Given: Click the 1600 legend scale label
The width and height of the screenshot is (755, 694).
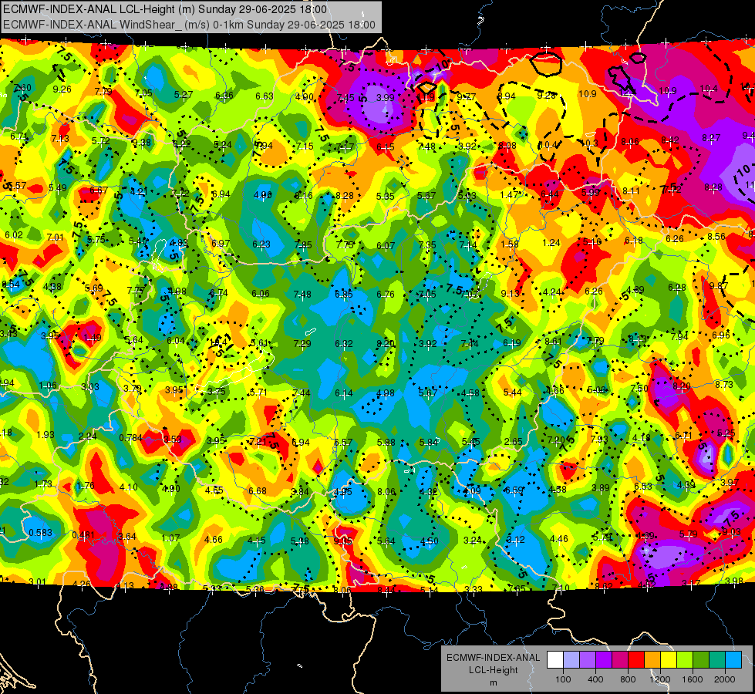Looking at the screenshot, I should (x=693, y=679).
